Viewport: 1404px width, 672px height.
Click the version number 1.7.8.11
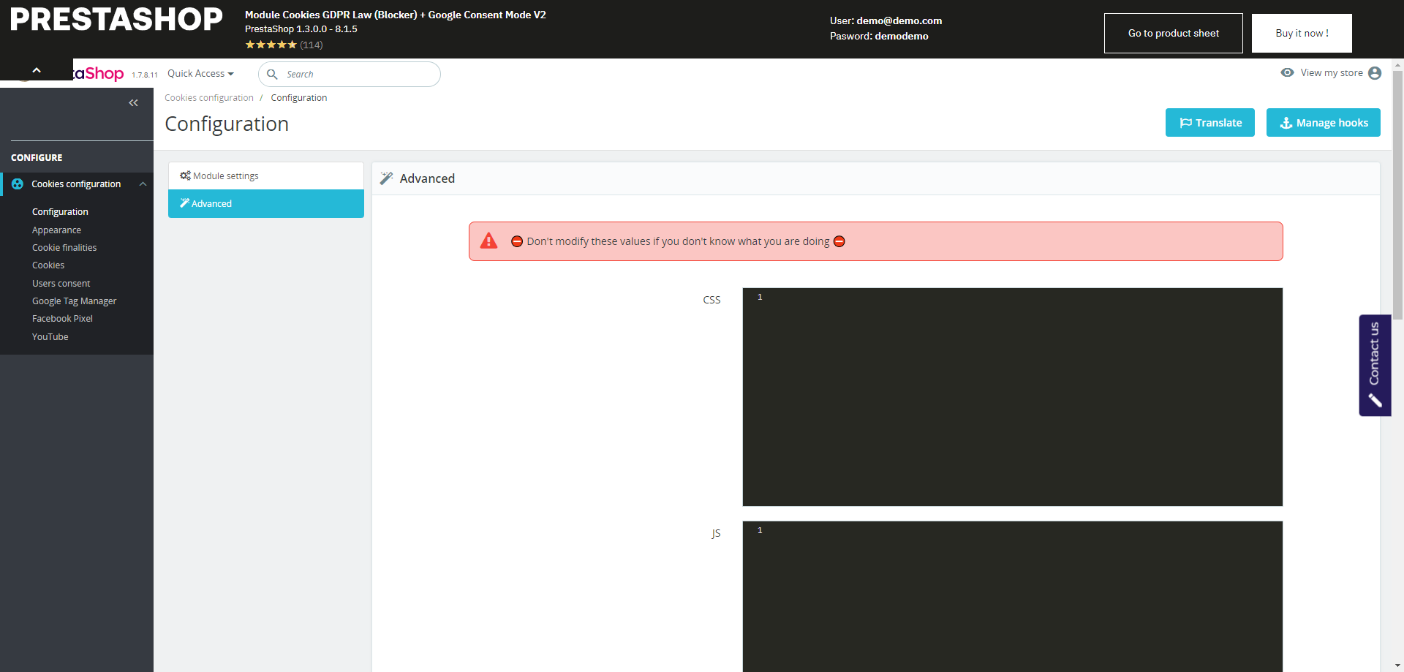pyautogui.click(x=145, y=75)
